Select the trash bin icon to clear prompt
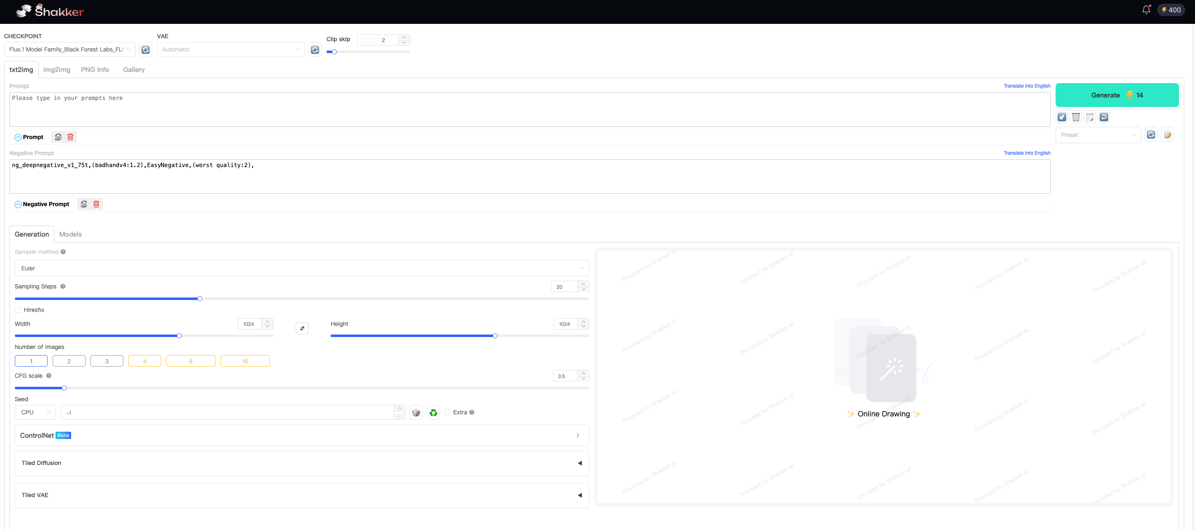Image resolution: width=1195 pixels, height=530 pixels. 70,137
